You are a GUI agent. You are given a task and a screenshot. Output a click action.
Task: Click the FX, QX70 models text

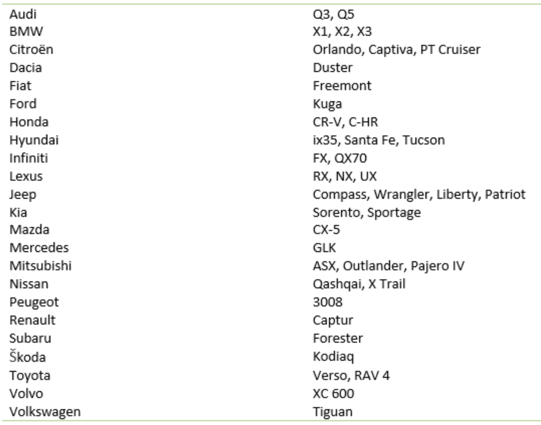pyautogui.click(x=340, y=158)
